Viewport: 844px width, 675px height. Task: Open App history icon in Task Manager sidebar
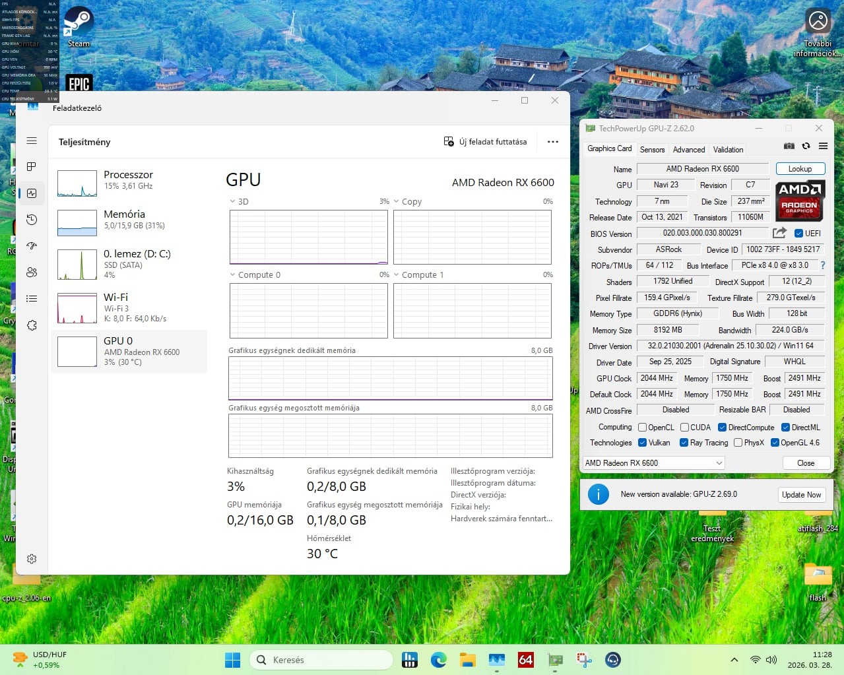tap(32, 220)
